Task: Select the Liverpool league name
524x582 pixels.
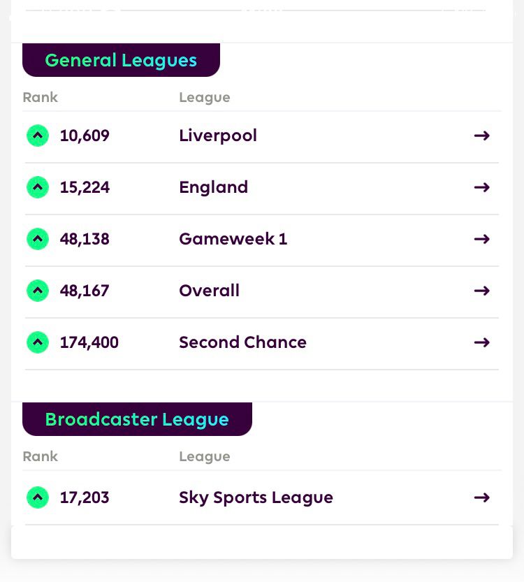Action: click(218, 136)
